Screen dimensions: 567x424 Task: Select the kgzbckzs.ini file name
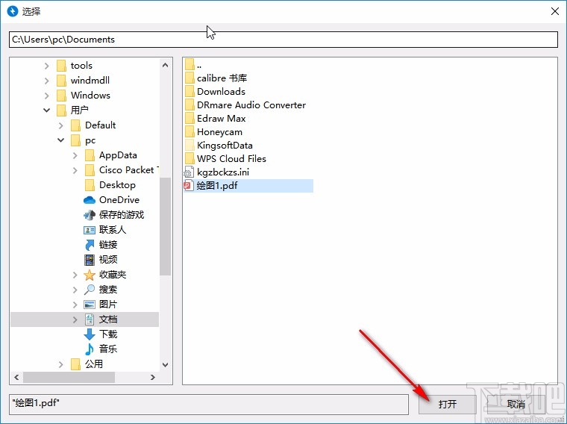click(x=223, y=172)
